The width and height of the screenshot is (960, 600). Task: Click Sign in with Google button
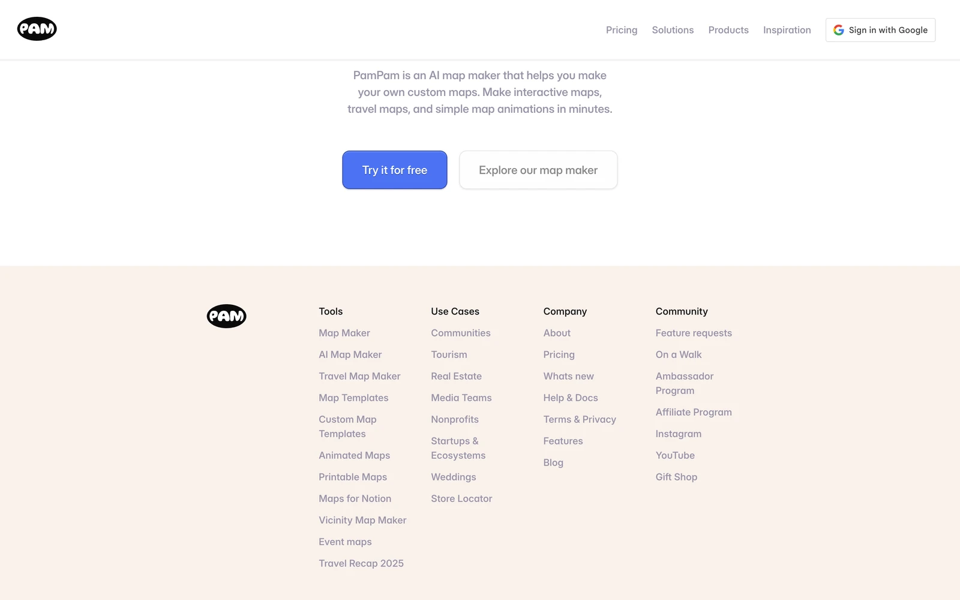pos(880,30)
